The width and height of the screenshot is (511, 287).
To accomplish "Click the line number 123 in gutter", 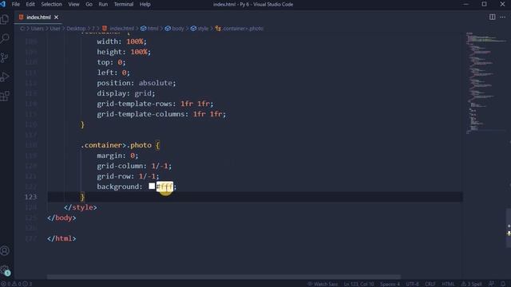I will tap(30, 197).
